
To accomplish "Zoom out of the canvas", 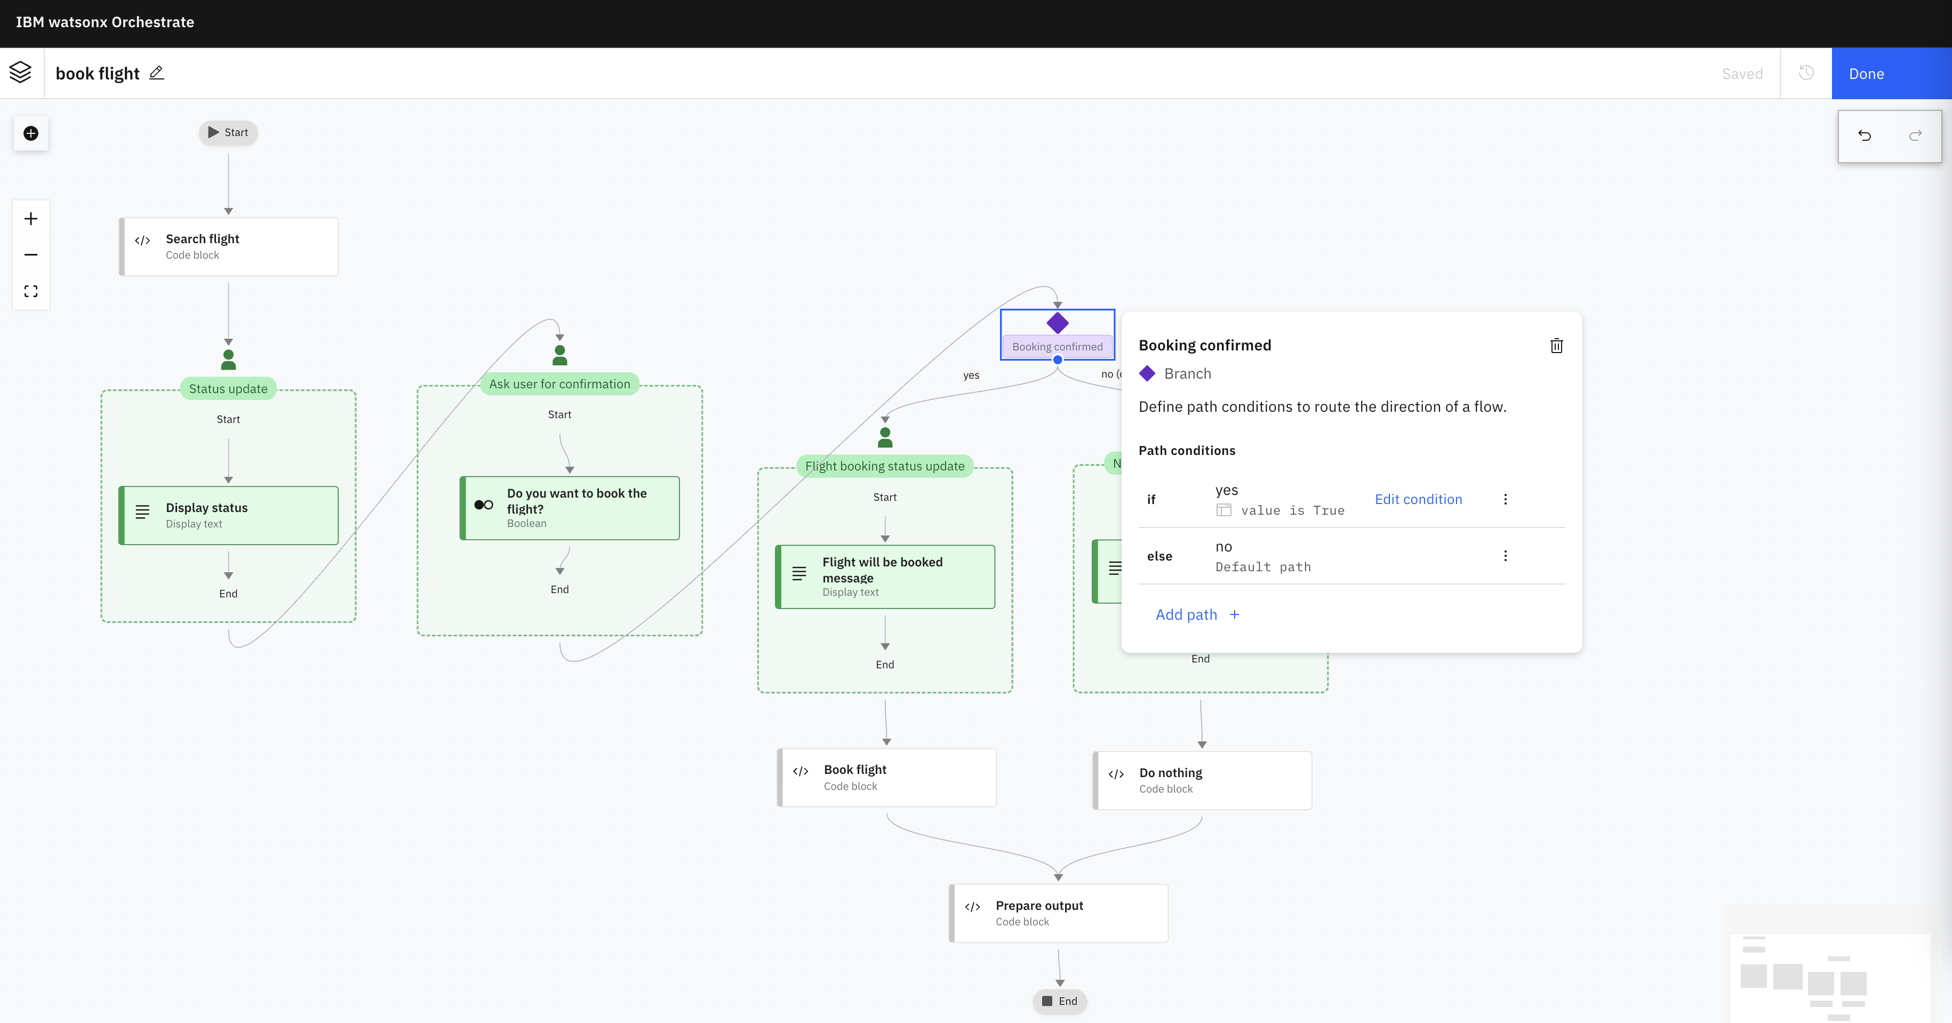I will (31, 254).
